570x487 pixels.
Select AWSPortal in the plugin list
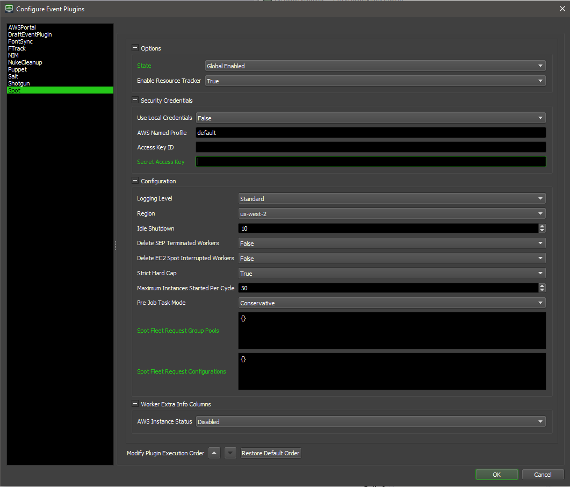(x=22, y=27)
